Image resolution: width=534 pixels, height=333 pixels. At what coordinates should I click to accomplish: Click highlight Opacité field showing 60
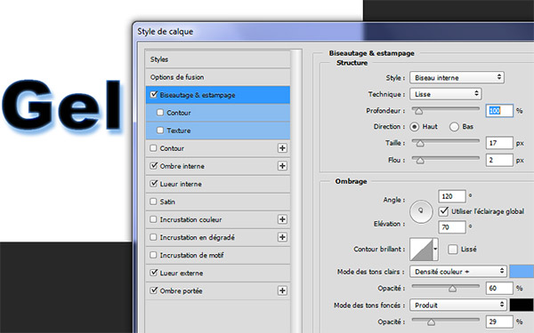[499, 288]
